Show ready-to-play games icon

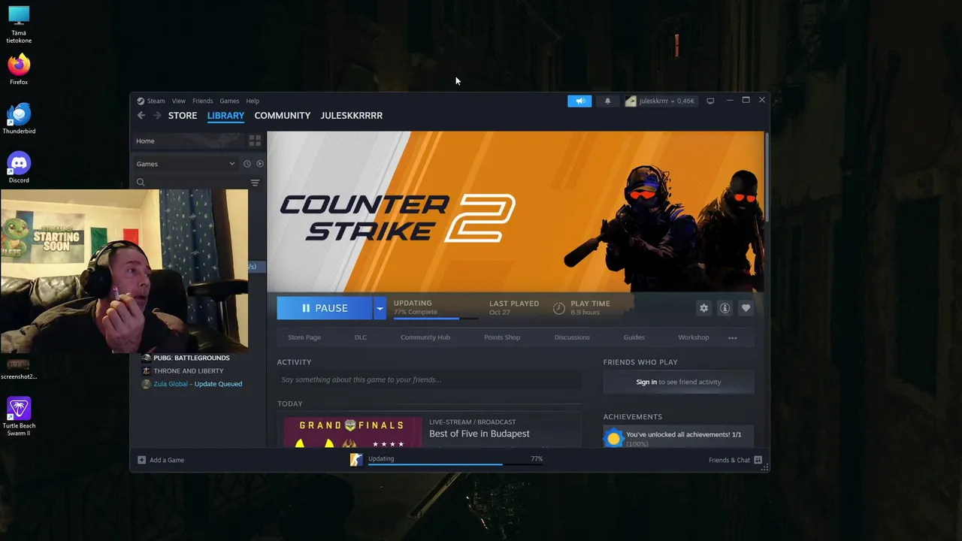(260, 164)
